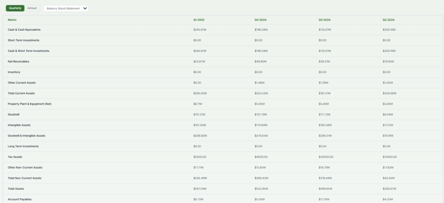Select the Cash & Short Term Investments label

(x=28, y=51)
